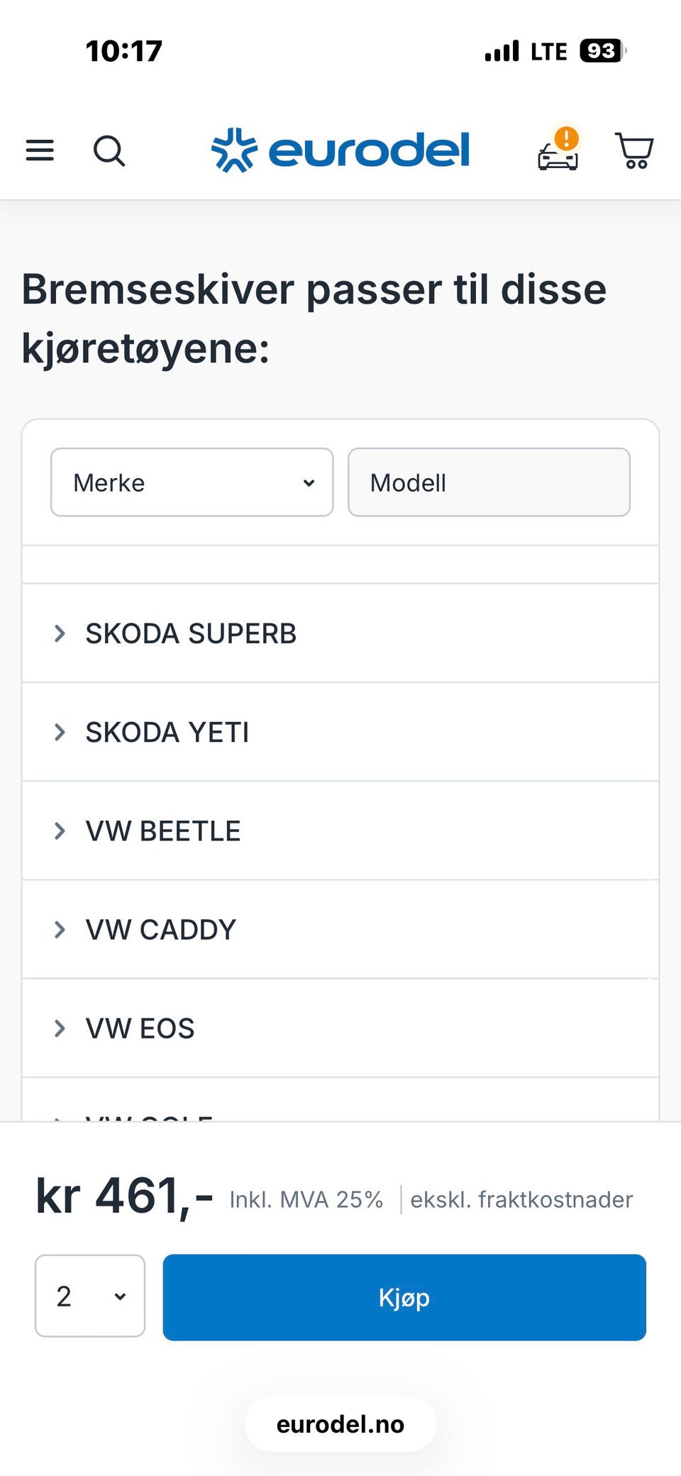Select the SKODA SUPERB row label
This screenshot has height=1476, width=681.
click(x=191, y=633)
